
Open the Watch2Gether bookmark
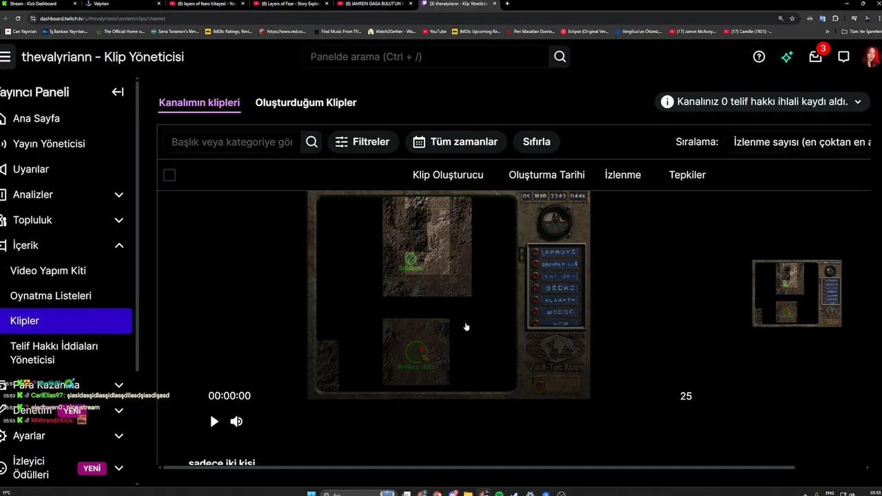391,31
